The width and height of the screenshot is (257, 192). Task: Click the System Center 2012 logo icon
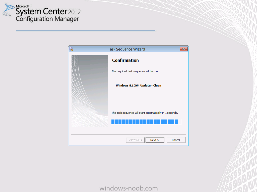pyautogui.click(x=9, y=10)
